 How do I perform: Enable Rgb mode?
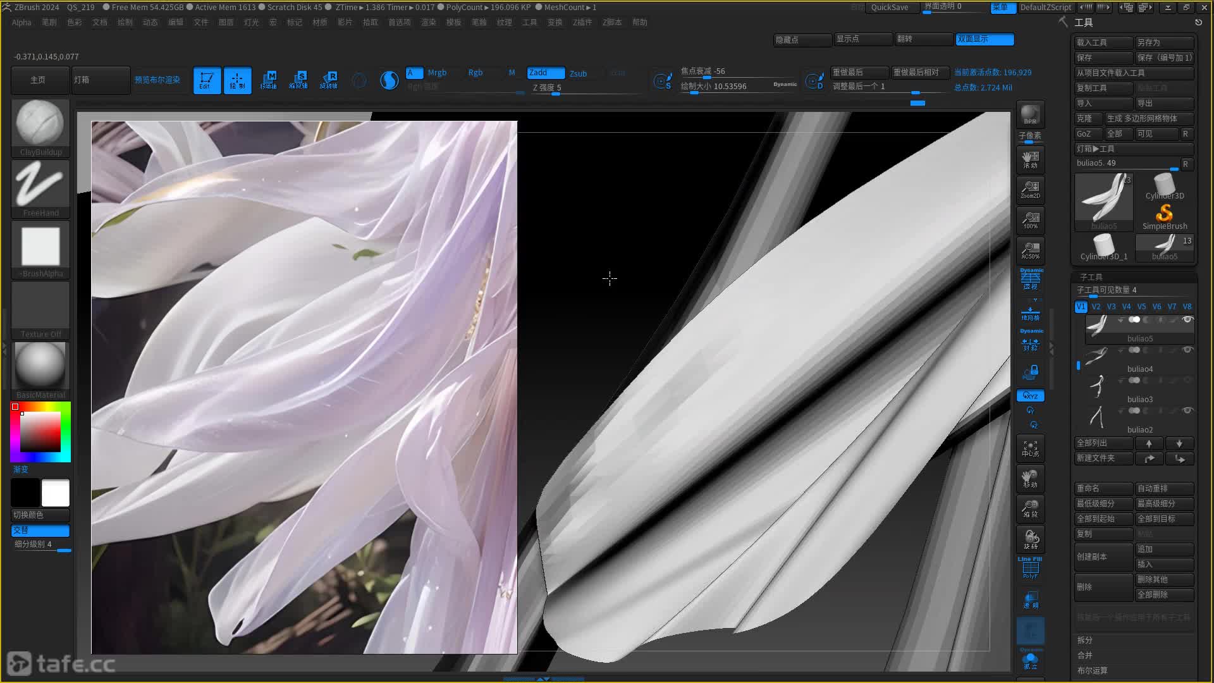[x=475, y=73]
